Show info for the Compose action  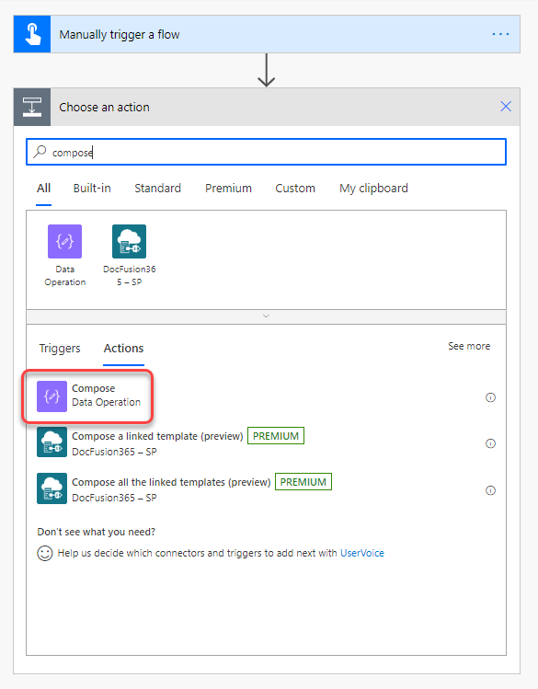click(490, 397)
